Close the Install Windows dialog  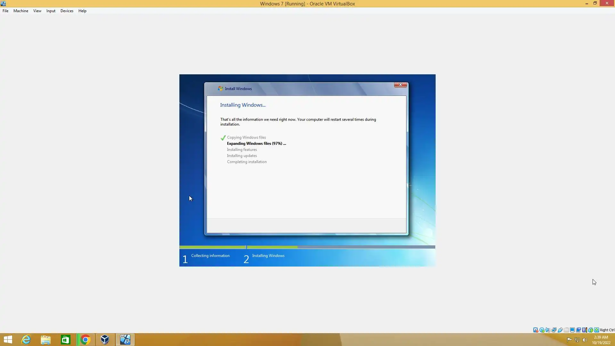[x=400, y=85]
